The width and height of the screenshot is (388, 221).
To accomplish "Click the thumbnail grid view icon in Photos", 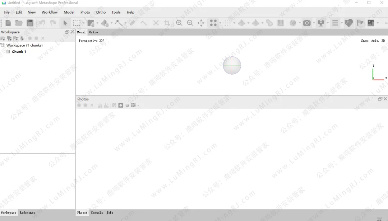I will tap(133, 105).
